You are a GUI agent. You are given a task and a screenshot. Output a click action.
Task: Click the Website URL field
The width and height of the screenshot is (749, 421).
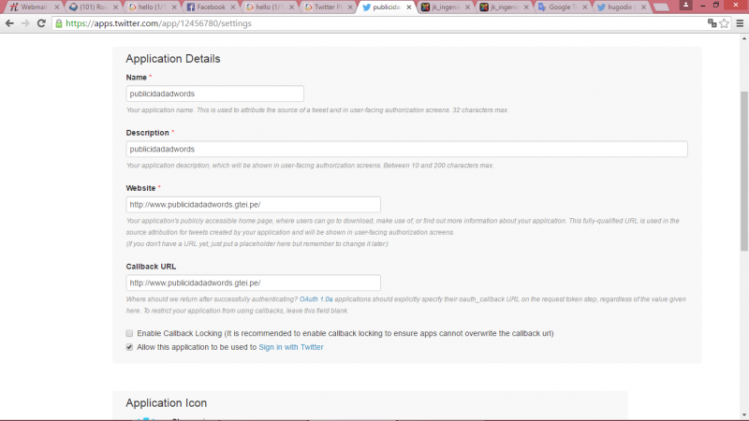253,204
